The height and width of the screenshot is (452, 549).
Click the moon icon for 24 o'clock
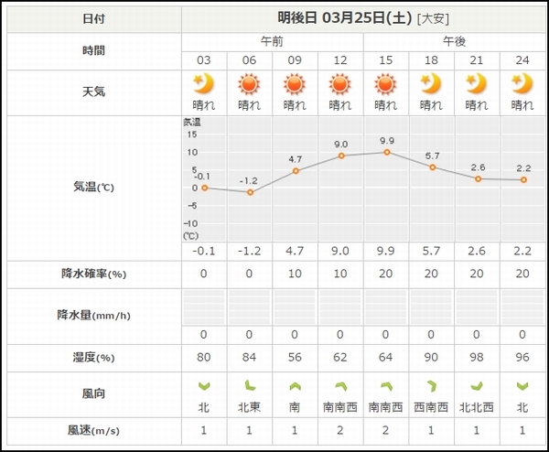[x=522, y=83]
